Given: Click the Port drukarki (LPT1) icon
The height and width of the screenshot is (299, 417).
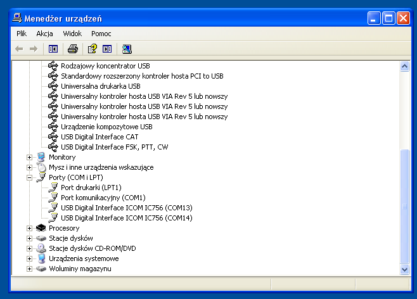Looking at the screenshot, I should (53, 188).
